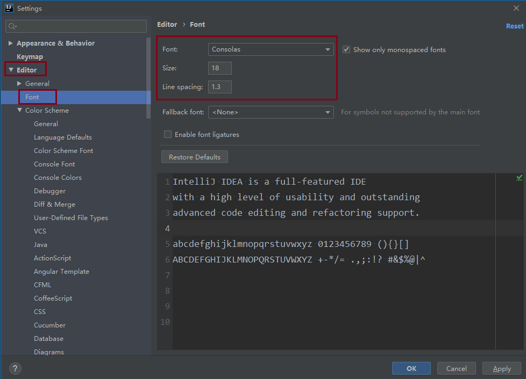Toggle Show only monospaced fonts checkbox
Screen dimensions: 526x379
coord(346,49)
